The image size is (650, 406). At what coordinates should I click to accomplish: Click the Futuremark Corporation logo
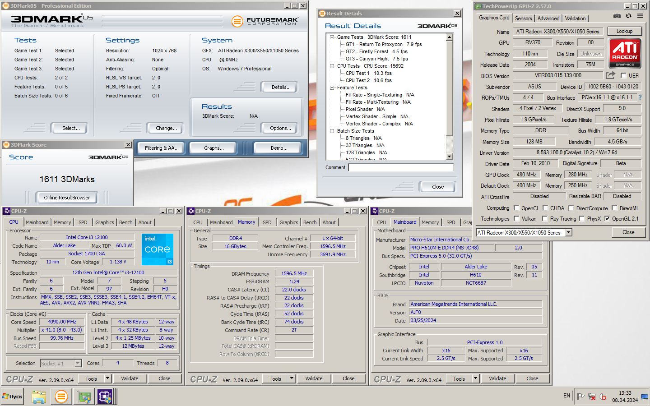[265, 21]
